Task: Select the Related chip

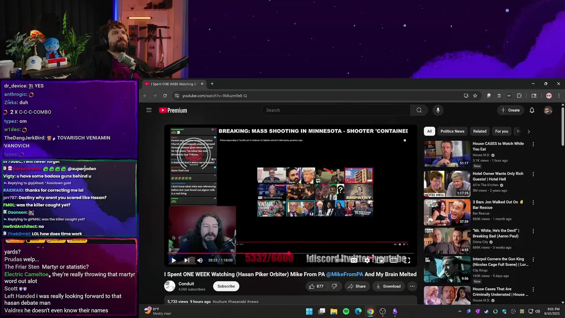Action: tap(480, 131)
